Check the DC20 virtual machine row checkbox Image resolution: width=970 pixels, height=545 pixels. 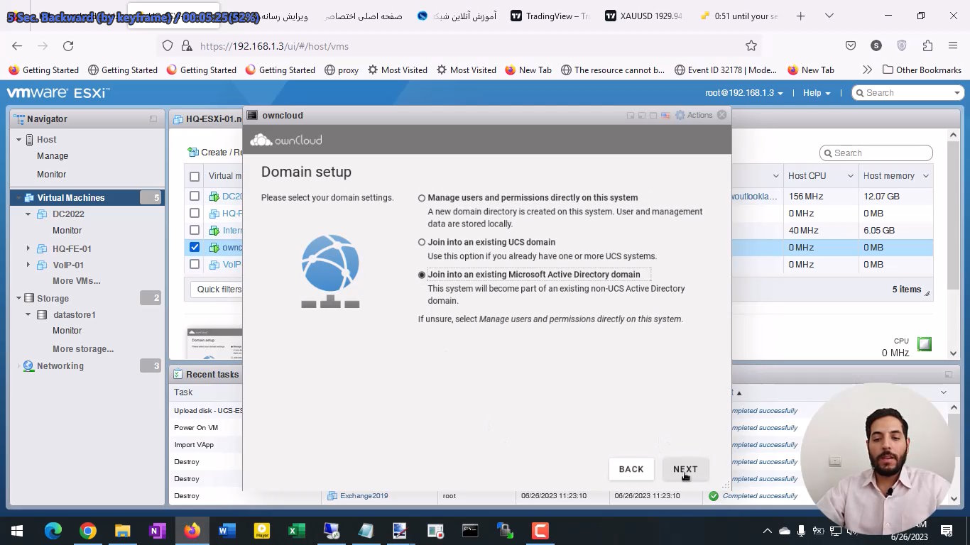click(195, 196)
